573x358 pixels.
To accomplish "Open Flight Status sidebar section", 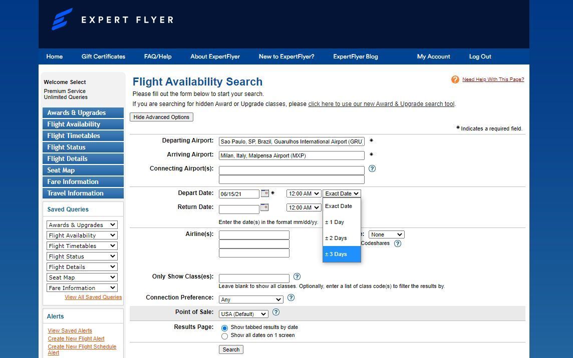I will 83,147.
